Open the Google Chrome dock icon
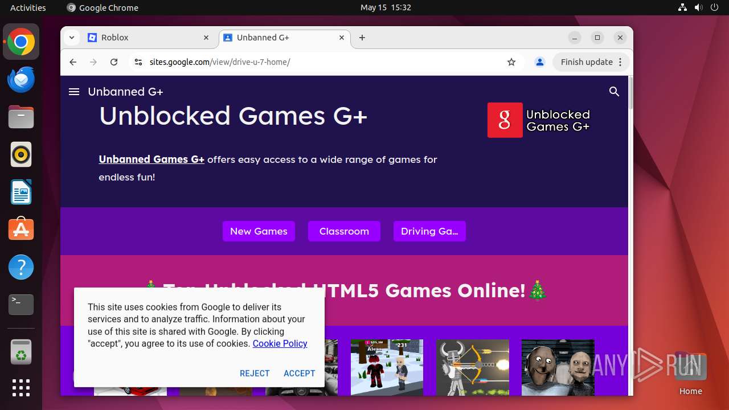Screen dimensions: 729x410 click(x=21, y=42)
